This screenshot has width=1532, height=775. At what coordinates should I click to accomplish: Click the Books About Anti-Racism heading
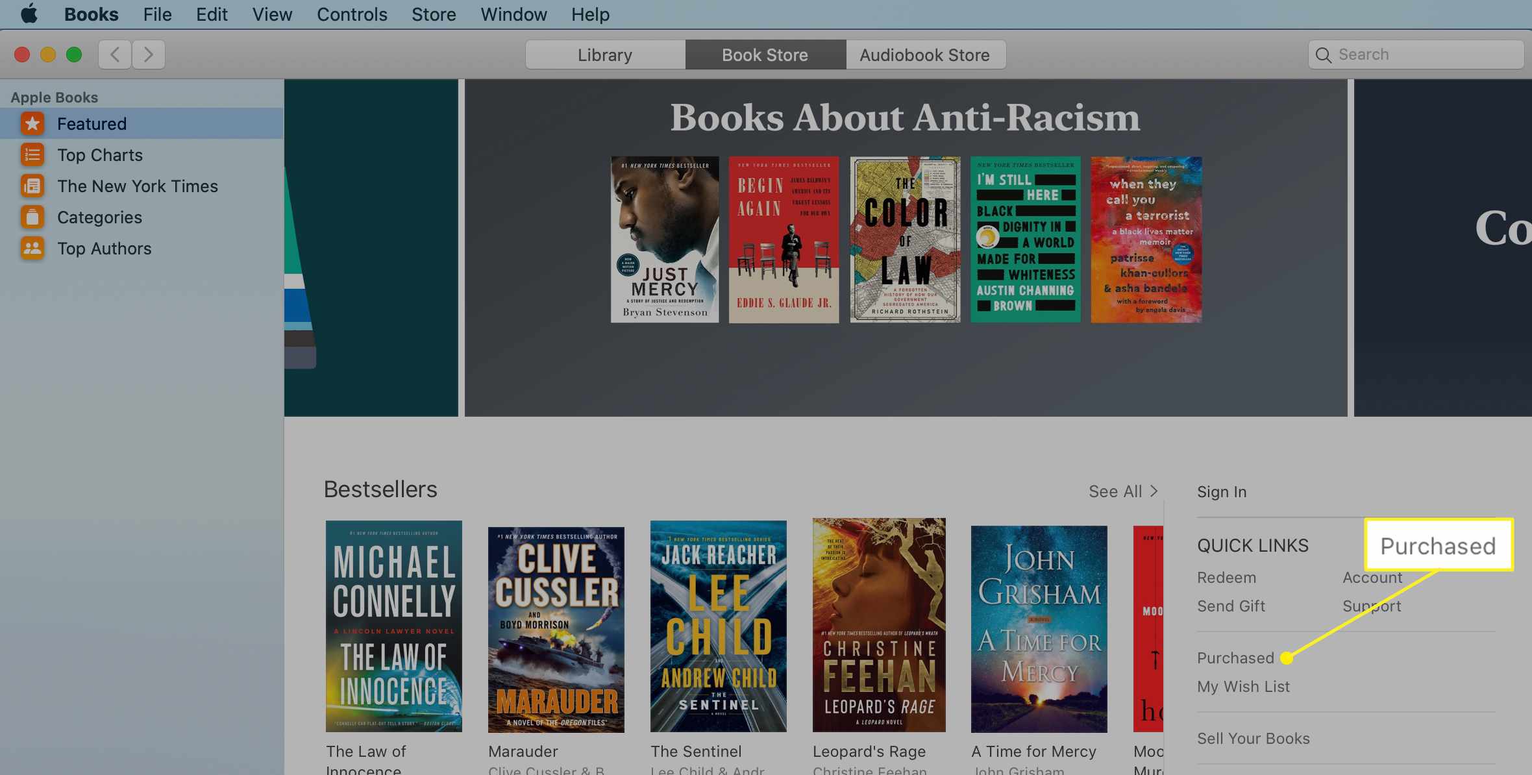coord(905,117)
